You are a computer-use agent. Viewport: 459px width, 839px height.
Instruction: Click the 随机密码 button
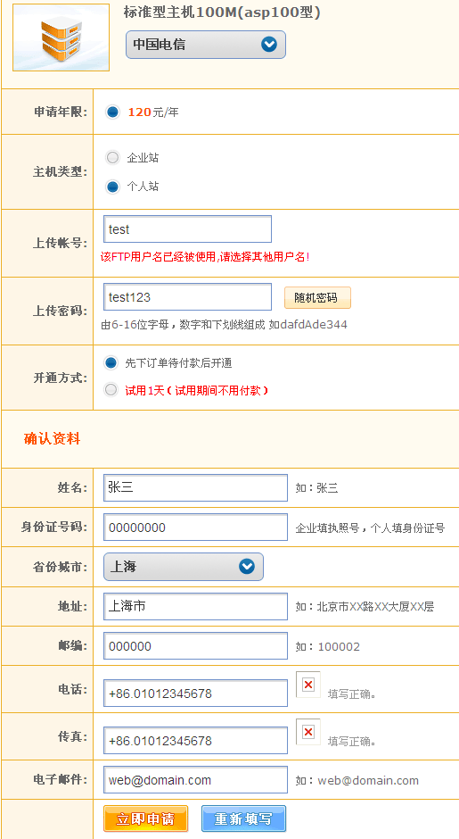317,298
